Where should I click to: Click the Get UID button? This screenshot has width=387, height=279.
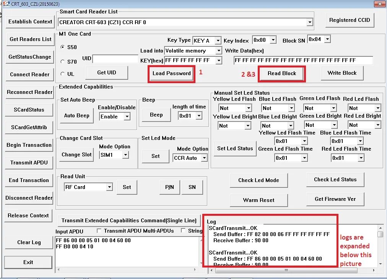coord(107,72)
